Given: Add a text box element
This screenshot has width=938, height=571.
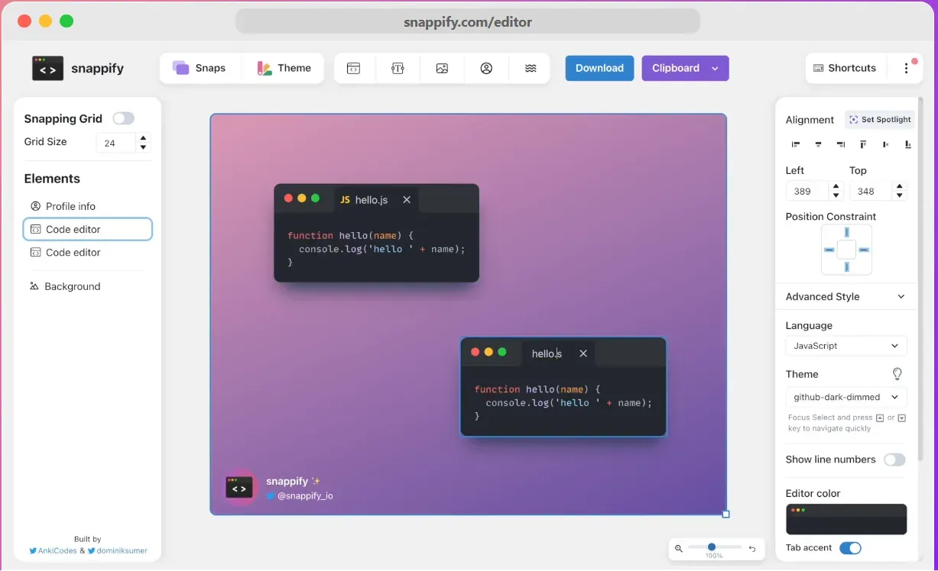Looking at the screenshot, I should click(398, 68).
